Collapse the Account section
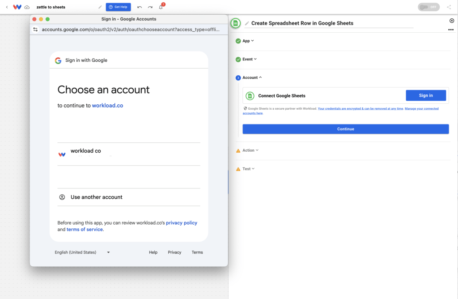 tap(252, 77)
